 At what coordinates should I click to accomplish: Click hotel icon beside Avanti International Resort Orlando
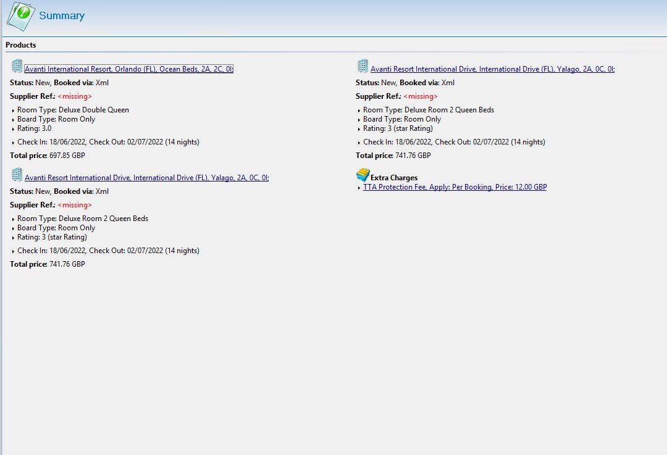click(x=17, y=66)
